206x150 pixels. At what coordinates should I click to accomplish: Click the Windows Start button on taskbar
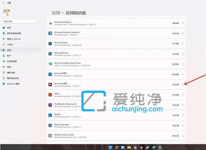click(x=111, y=148)
